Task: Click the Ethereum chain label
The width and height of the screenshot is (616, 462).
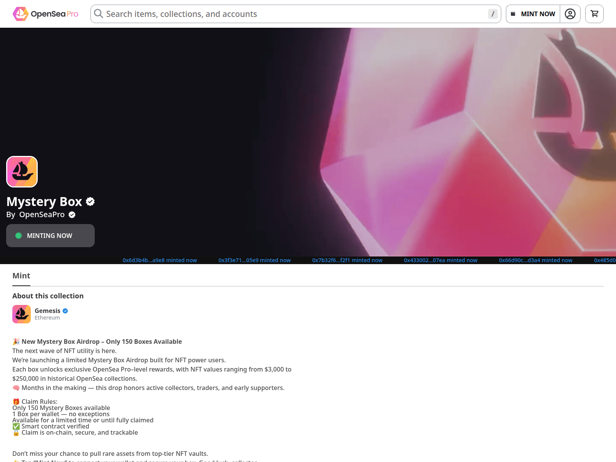Action: pos(47,318)
